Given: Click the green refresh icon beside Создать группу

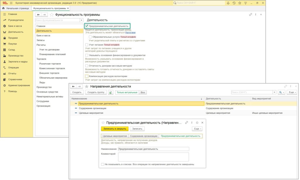Looking at the screenshot, I should pyautogui.click(x=111, y=92).
